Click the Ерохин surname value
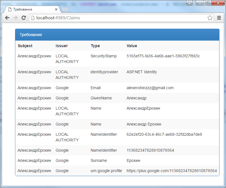 tap(133, 160)
